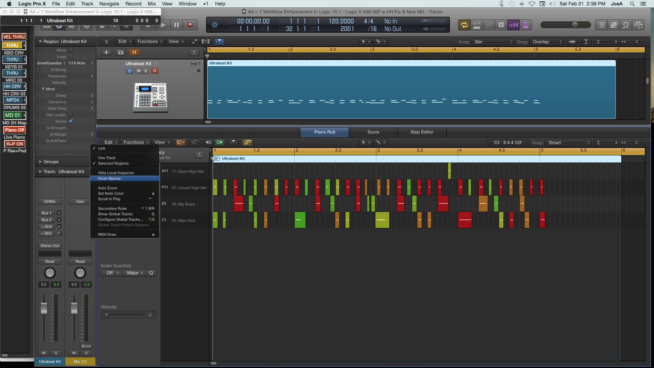Click the Pause transport button
654x368 pixels.
[x=176, y=25]
